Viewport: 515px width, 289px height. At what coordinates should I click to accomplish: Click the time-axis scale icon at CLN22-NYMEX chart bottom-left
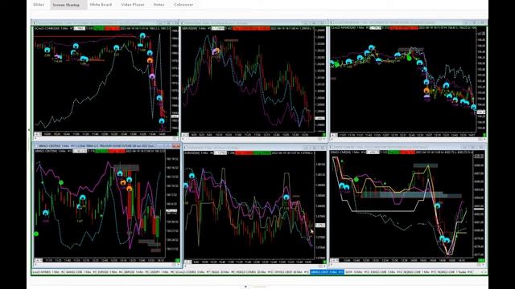tap(334, 135)
